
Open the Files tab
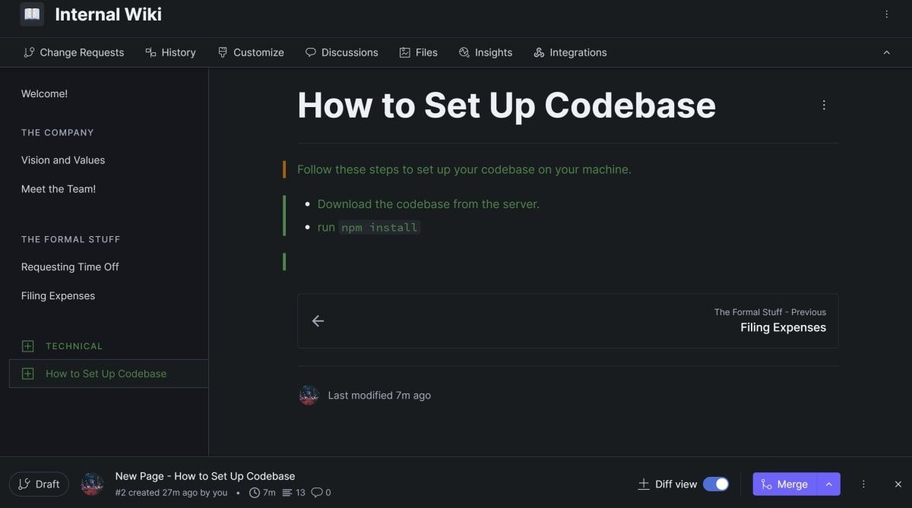[419, 52]
